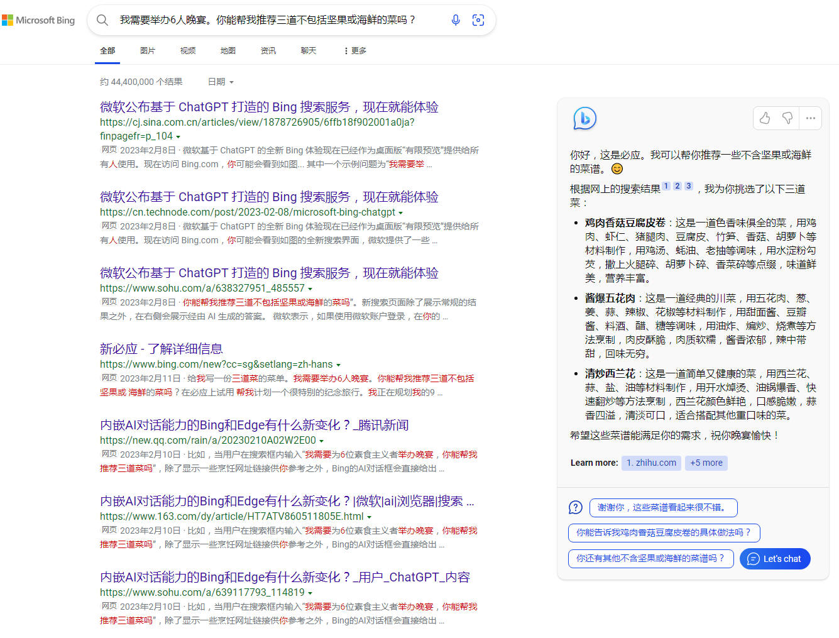The height and width of the screenshot is (638, 839).
Task: Expand arrow next to 163.com URL
Action: [x=369, y=517]
